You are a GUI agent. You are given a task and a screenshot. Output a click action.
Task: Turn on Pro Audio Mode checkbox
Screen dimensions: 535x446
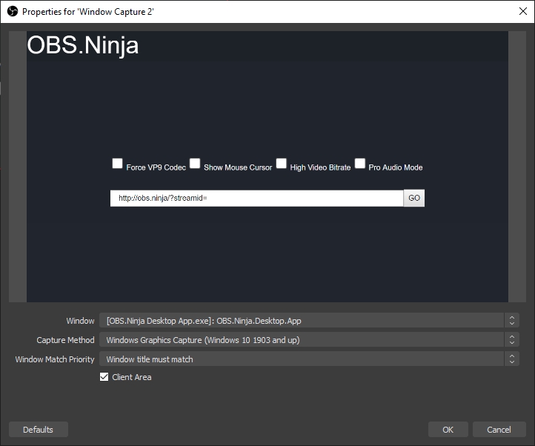pyautogui.click(x=360, y=164)
